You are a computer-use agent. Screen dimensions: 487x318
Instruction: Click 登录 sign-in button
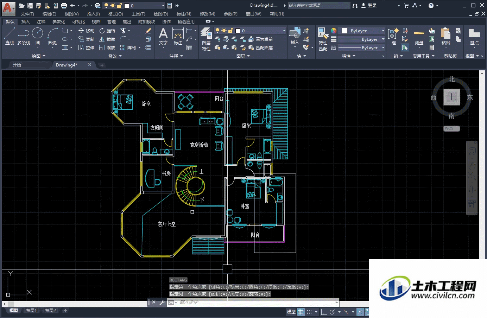coord(369,5)
